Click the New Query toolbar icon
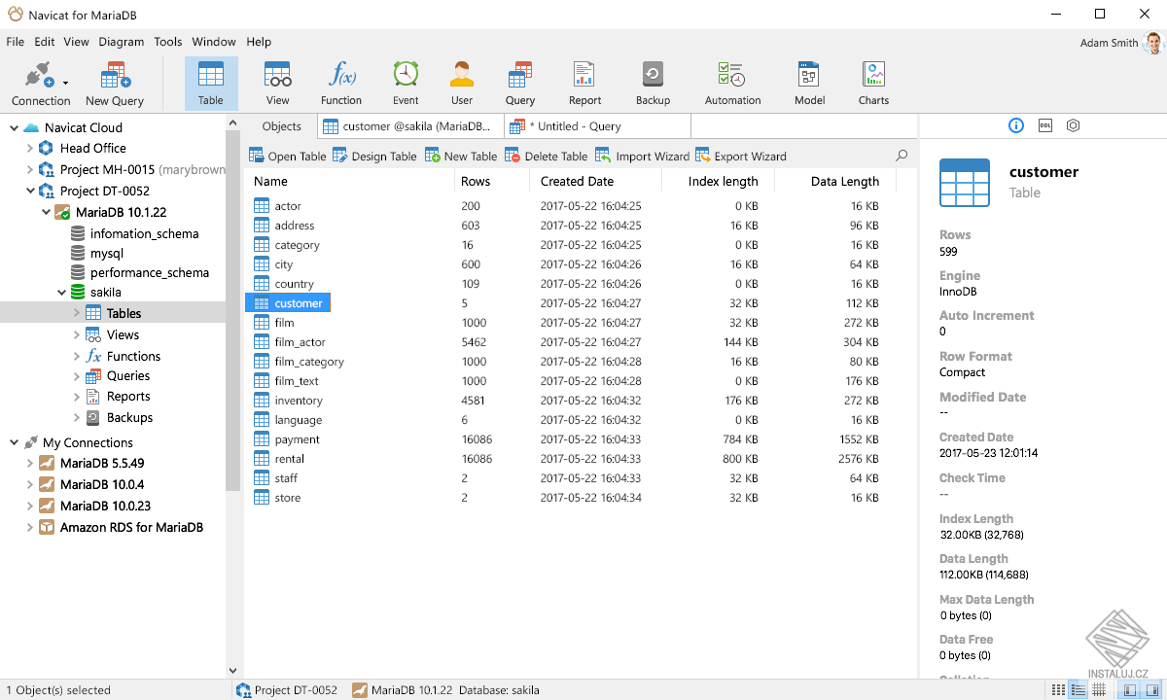 [115, 76]
